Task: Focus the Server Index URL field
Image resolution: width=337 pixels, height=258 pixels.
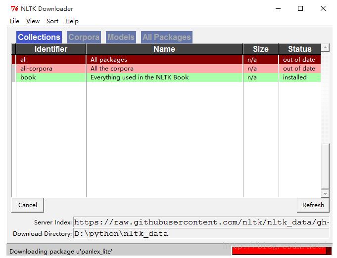Action: pyautogui.click(x=201, y=222)
